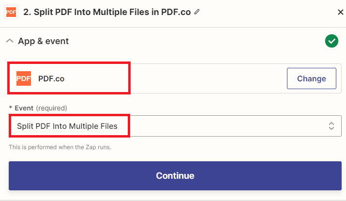Collapse the App & event section chevron
The width and height of the screenshot is (346, 201).
[10, 41]
